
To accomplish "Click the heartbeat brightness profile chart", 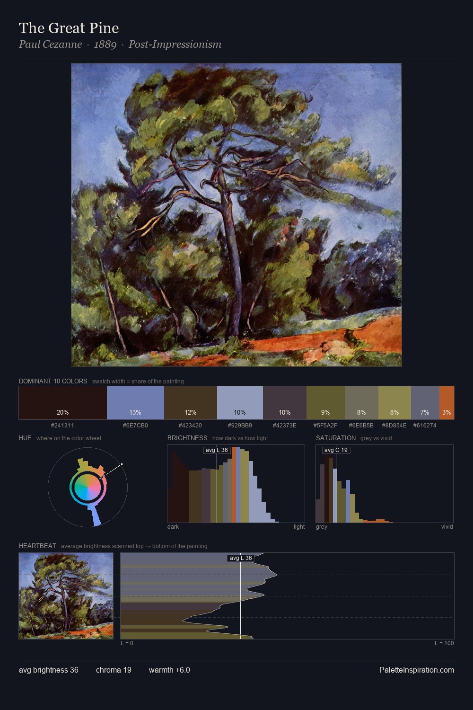I will point(288,596).
